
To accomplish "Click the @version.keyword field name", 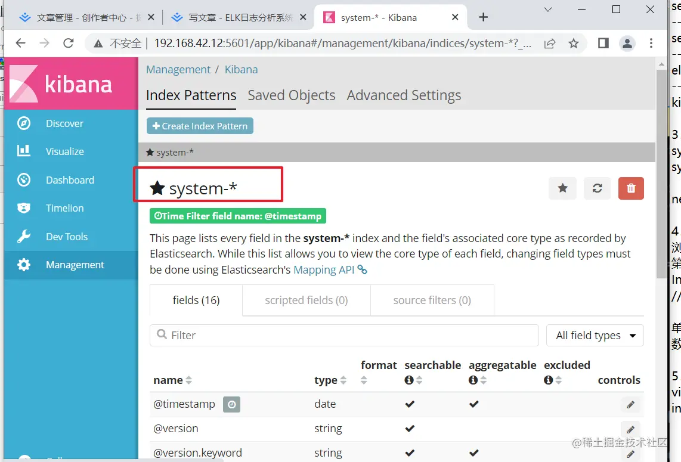I will coord(197,453).
